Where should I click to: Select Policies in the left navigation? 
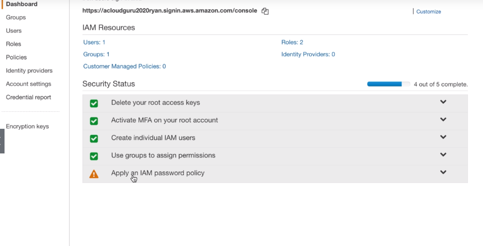point(16,57)
